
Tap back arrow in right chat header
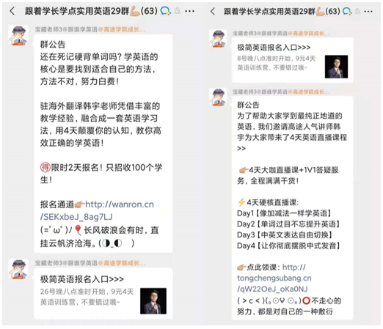pyautogui.click(x=213, y=11)
